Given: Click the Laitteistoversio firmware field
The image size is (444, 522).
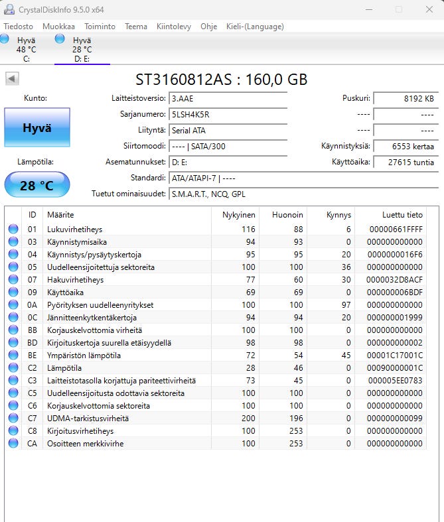Looking at the screenshot, I should tap(228, 98).
